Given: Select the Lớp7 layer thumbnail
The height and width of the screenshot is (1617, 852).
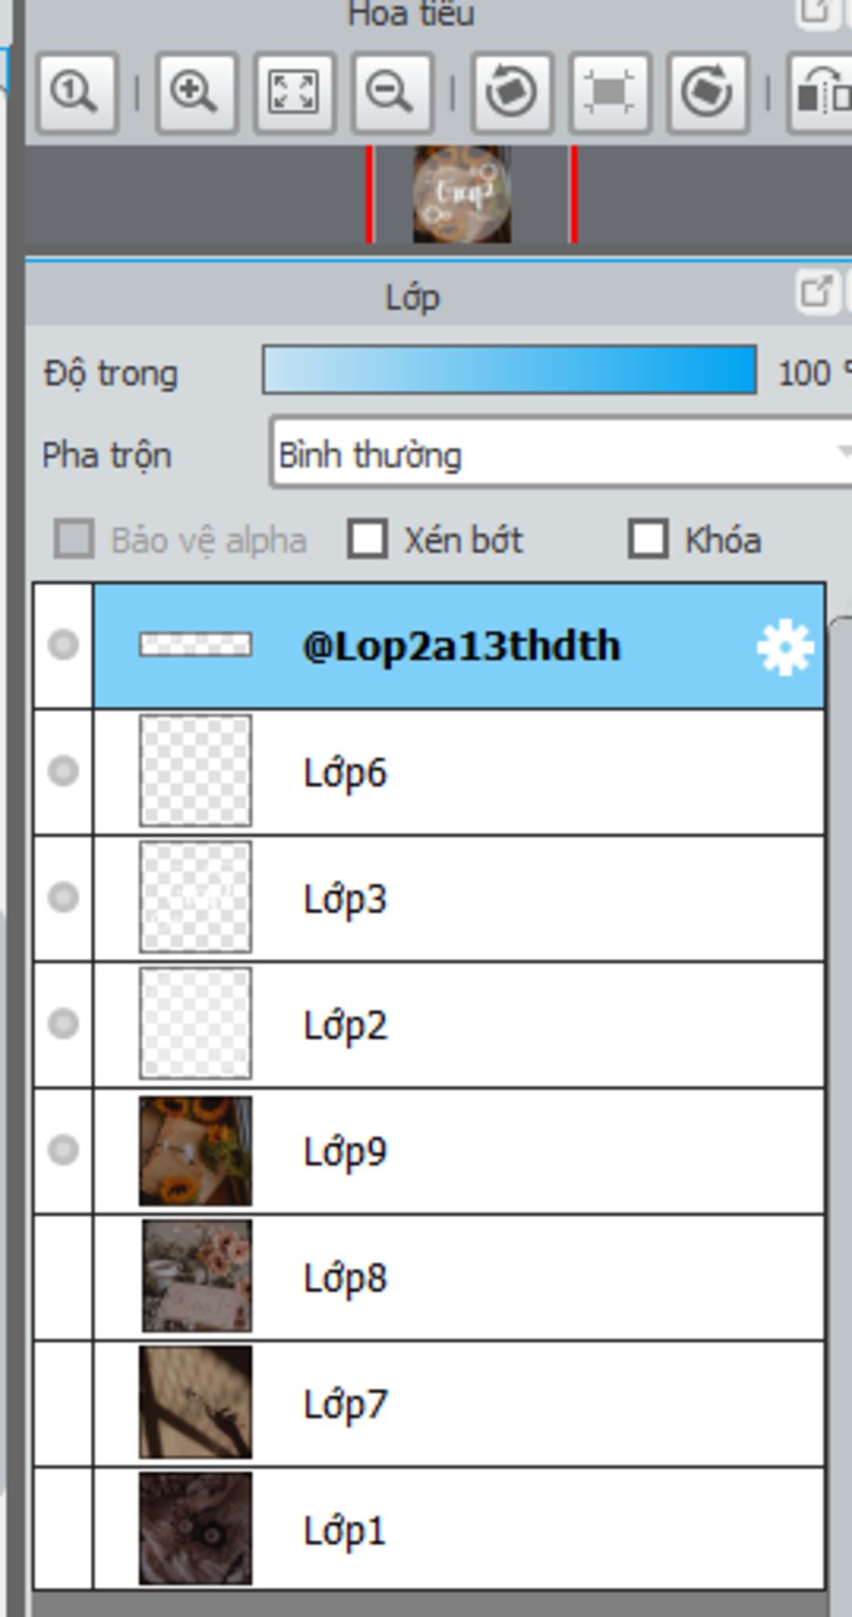Looking at the screenshot, I should [196, 1403].
